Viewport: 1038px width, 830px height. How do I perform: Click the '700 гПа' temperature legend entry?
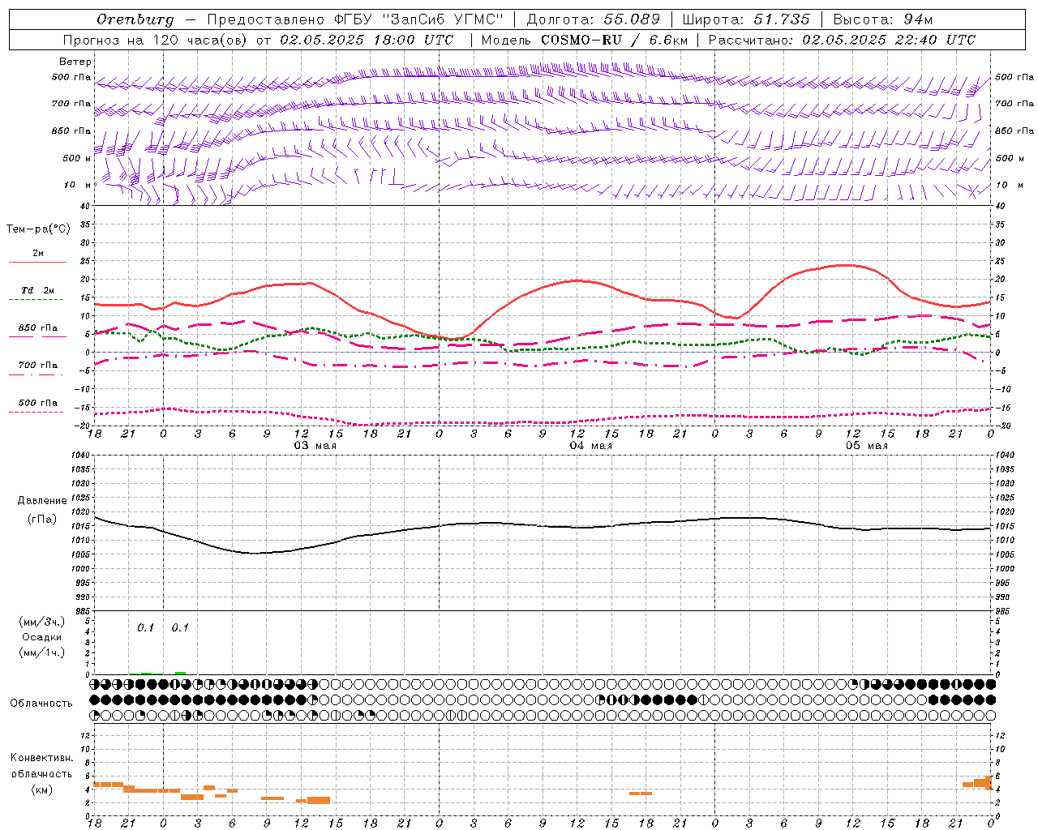38,366
